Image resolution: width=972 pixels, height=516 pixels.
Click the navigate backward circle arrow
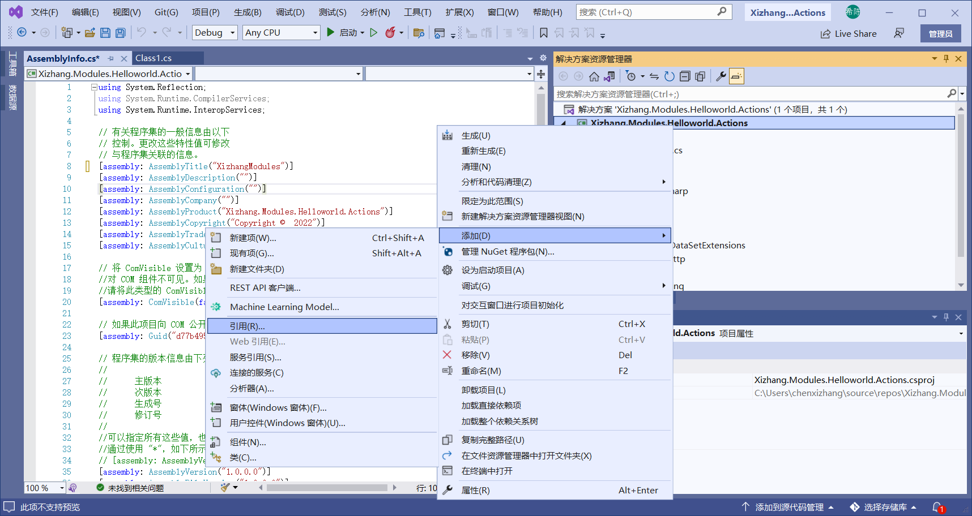click(x=22, y=33)
